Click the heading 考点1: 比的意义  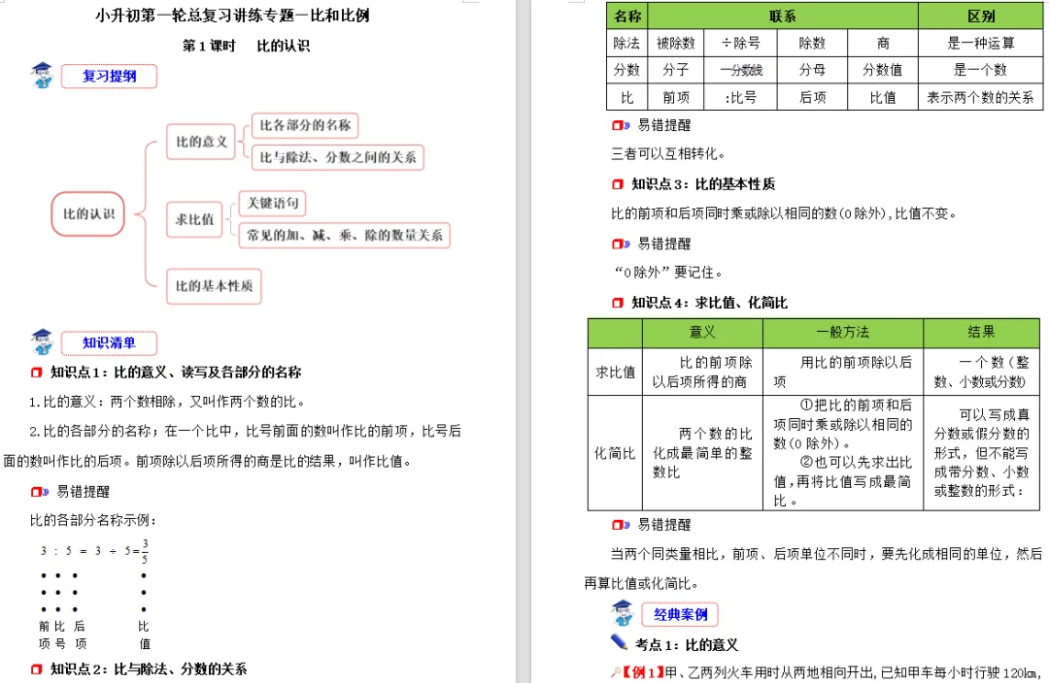pos(687,645)
